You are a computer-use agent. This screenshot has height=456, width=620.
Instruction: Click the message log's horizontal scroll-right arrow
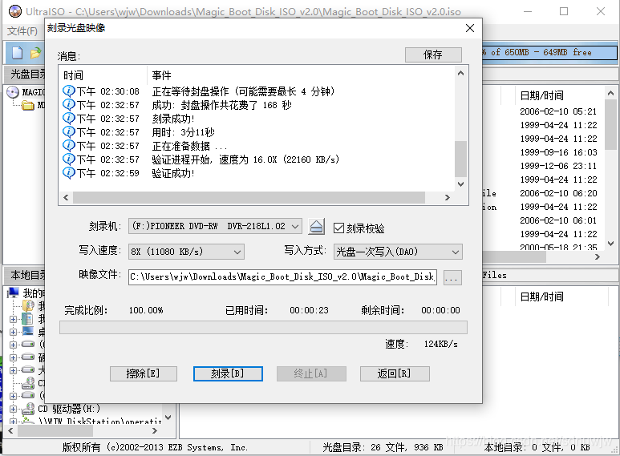point(448,198)
